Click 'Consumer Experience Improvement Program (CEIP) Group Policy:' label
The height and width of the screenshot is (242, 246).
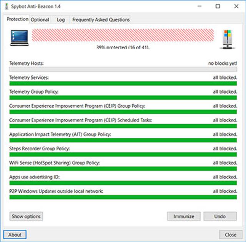point(77,106)
